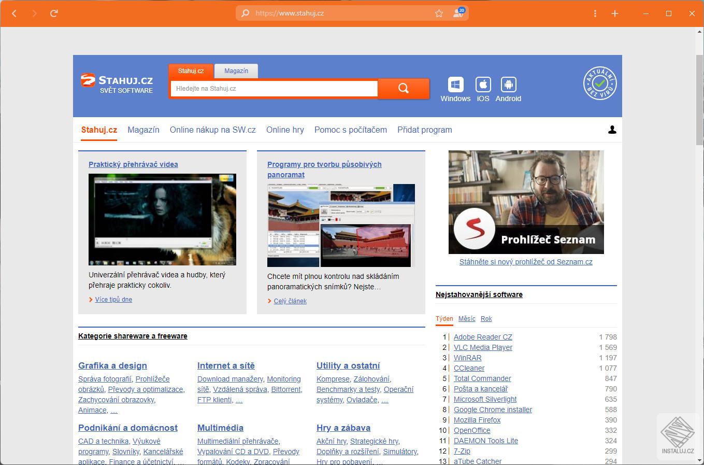The image size is (704, 465).
Task: Show the Rok download ranking
Action: 486,319
